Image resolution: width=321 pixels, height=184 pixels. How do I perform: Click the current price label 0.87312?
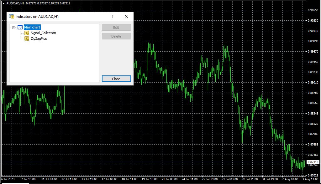[313, 162]
